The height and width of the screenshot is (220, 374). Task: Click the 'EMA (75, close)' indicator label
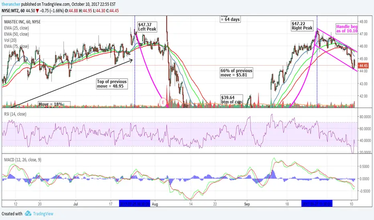point(16,46)
